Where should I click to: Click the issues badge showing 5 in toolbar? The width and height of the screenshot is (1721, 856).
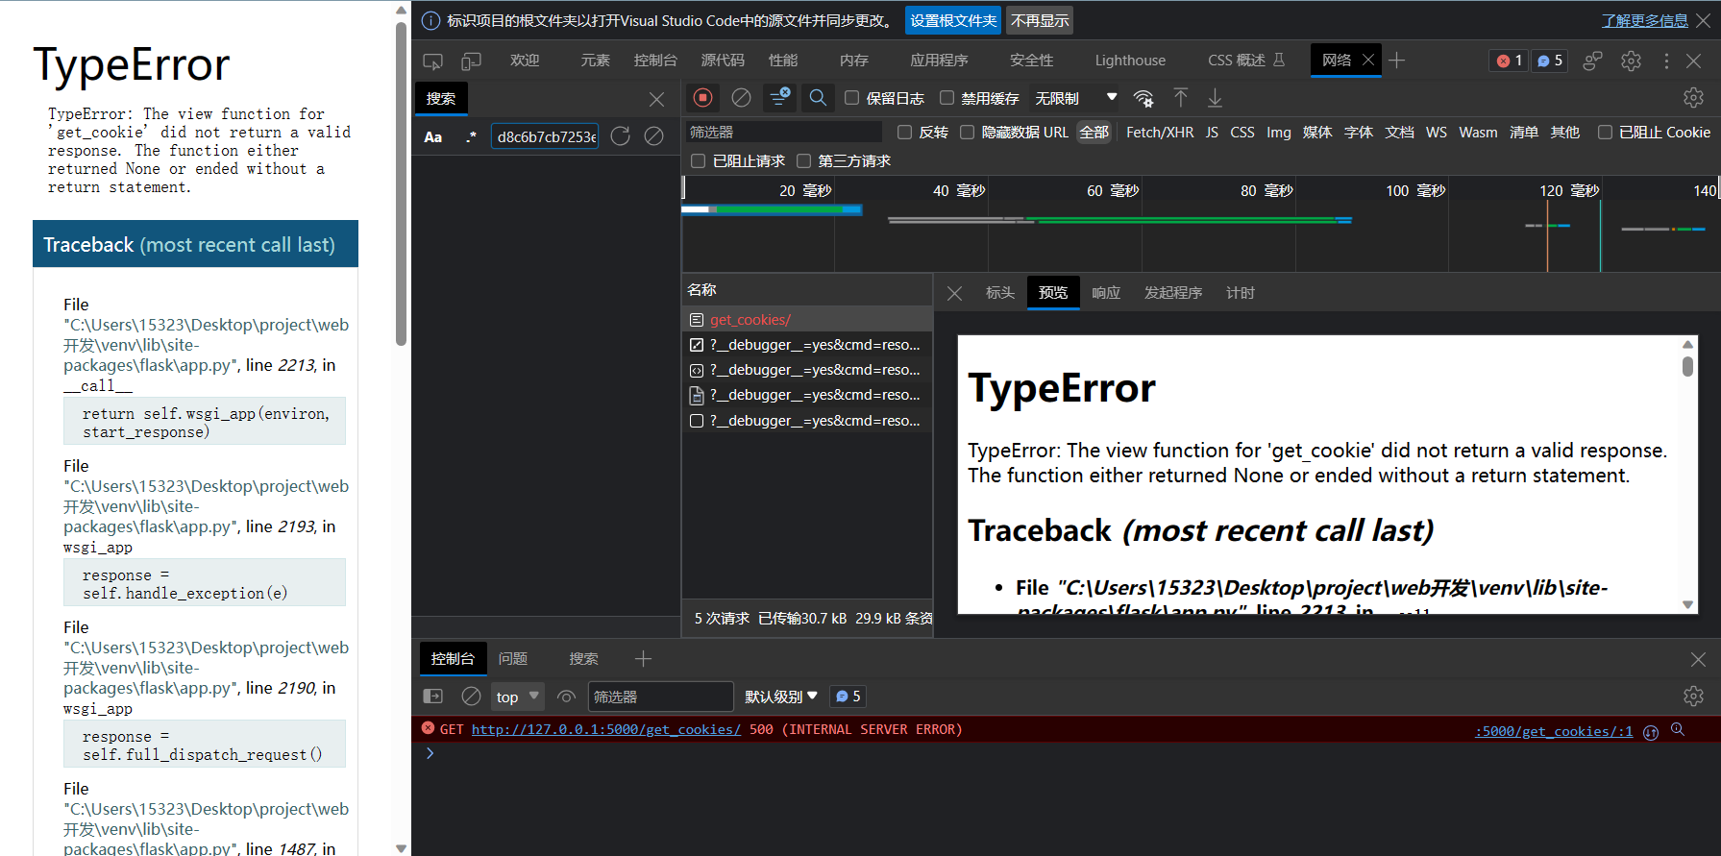click(1549, 61)
